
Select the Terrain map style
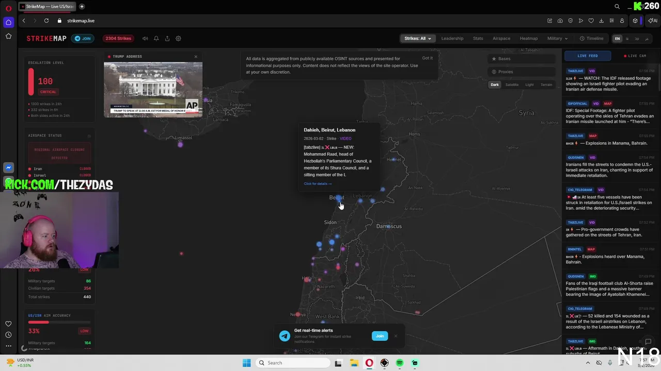[x=546, y=85]
